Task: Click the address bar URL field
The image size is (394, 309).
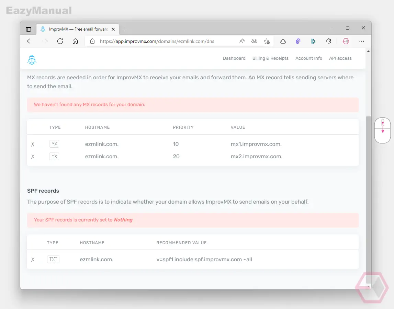Action: (157, 41)
